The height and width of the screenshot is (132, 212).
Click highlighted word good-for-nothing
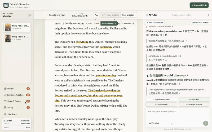(x=106, y=76)
